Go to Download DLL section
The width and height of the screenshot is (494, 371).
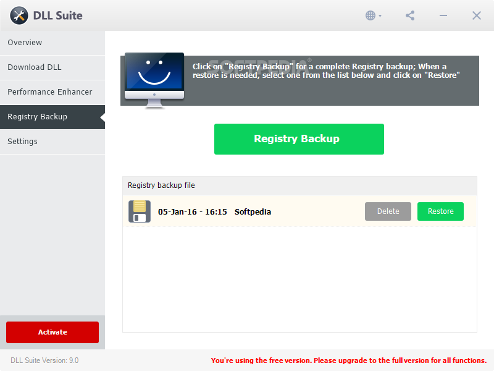(x=52, y=67)
